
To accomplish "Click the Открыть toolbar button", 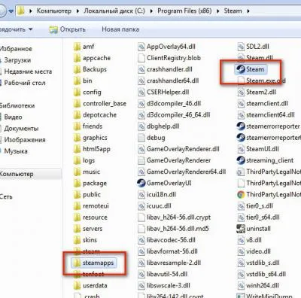I will coord(67,29).
